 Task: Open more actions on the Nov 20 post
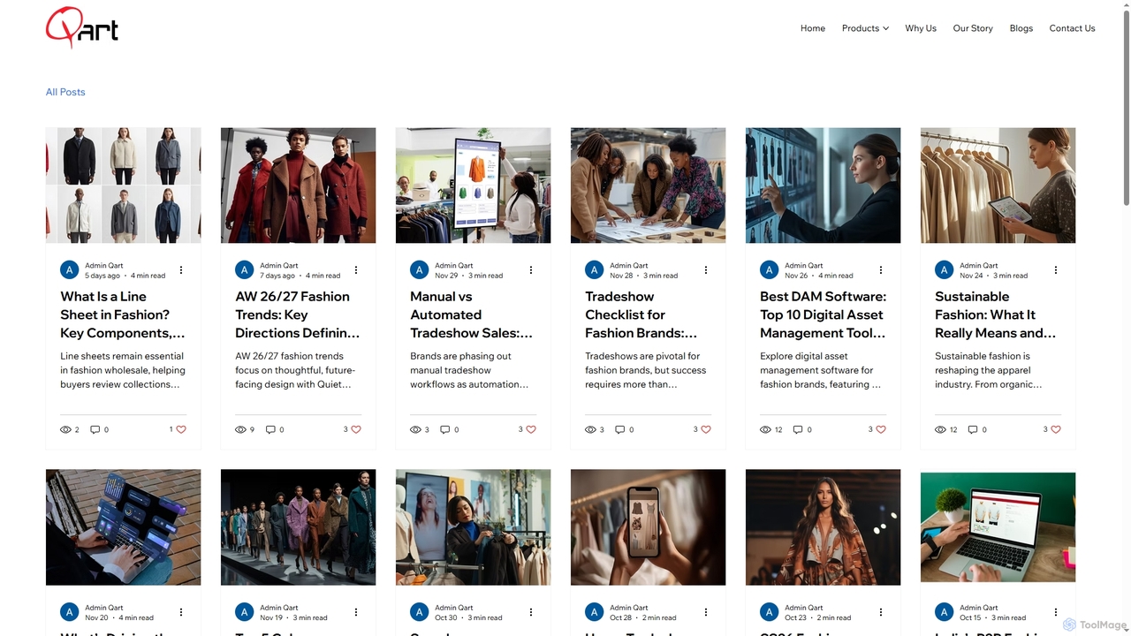181,612
